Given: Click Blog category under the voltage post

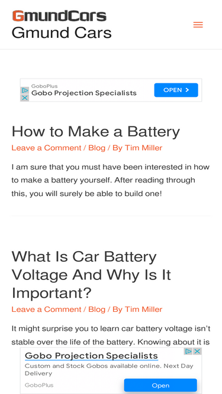Looking at the screenshot, I should tap(96, 310).
